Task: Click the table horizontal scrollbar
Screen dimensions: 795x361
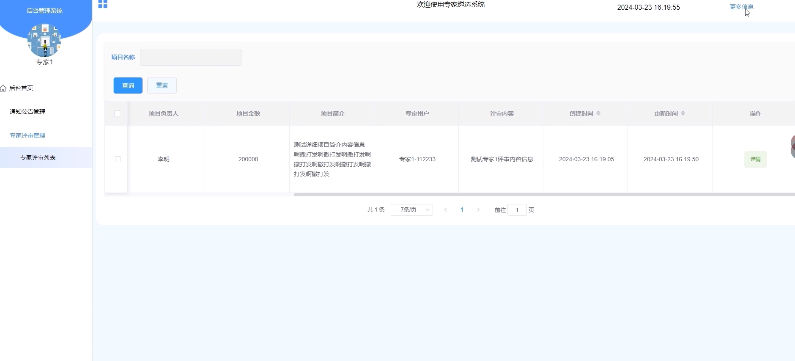Action: 544,195
